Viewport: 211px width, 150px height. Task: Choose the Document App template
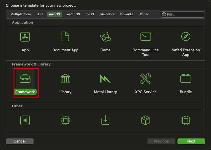(65, 37)
